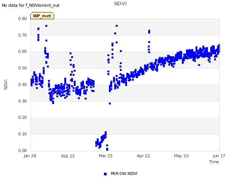Click the WP_met annotation label
The width and height of the screenshot is (242, 181).
click(x=42, y=16)
